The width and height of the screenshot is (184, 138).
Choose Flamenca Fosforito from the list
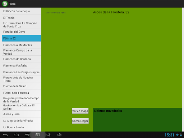[22, 65]
